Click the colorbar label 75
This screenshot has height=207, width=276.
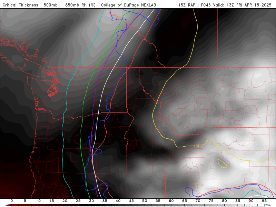click(x=211, y=201)
